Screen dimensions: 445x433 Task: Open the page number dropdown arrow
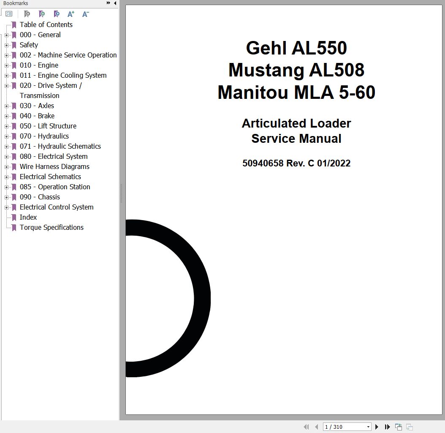(368, 427)
